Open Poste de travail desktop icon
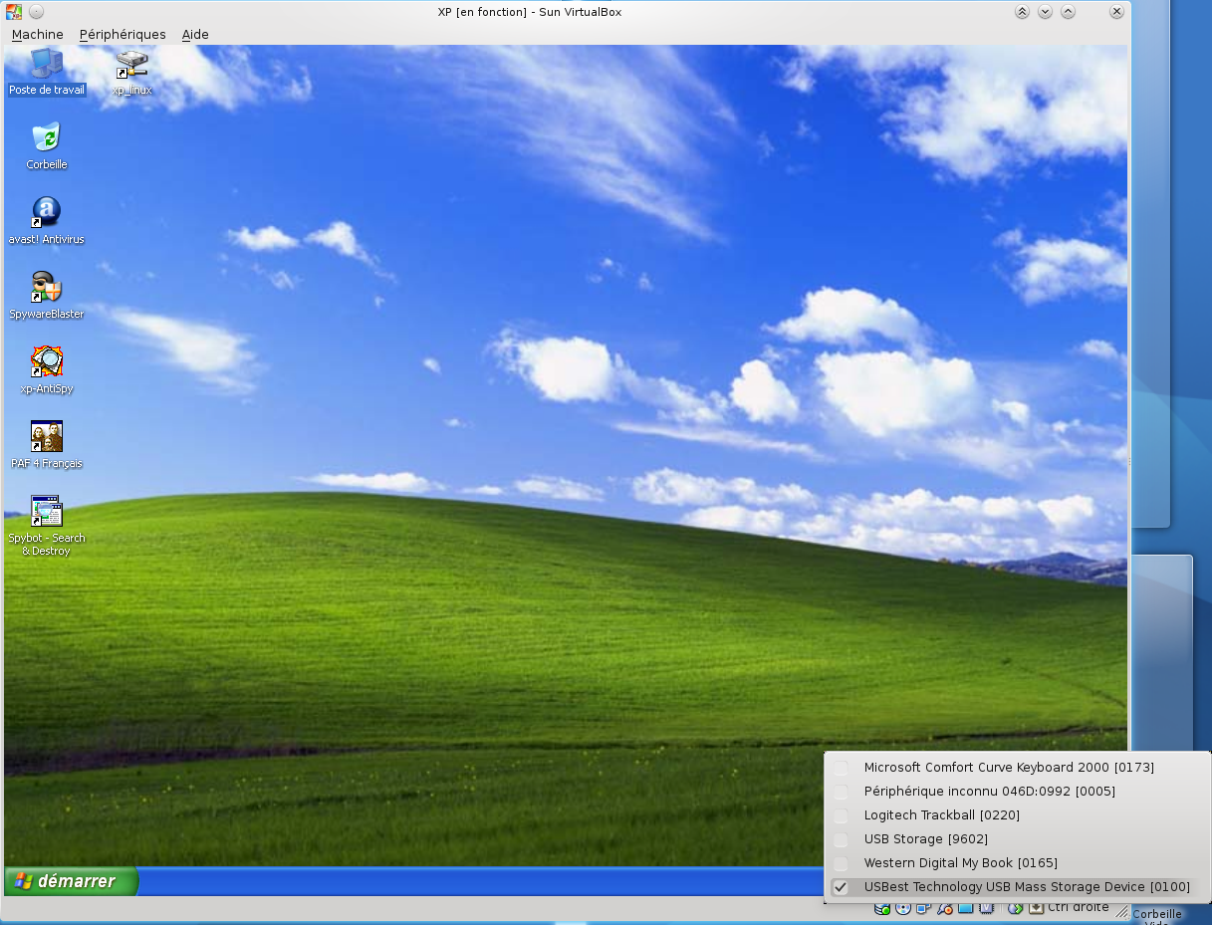The image size is (1212, 925). [x=47, y=65]
